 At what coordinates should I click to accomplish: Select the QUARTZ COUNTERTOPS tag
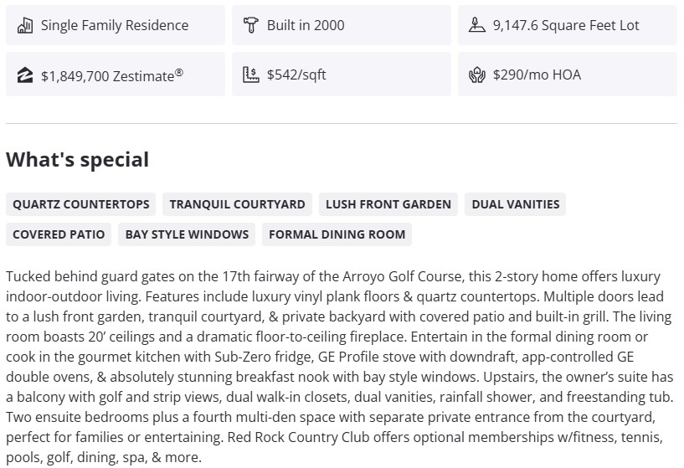81,204
